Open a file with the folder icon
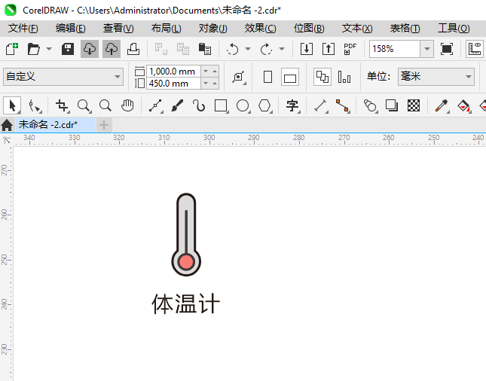Viewport: 486px width, 381px height. (x=33, y=49)
